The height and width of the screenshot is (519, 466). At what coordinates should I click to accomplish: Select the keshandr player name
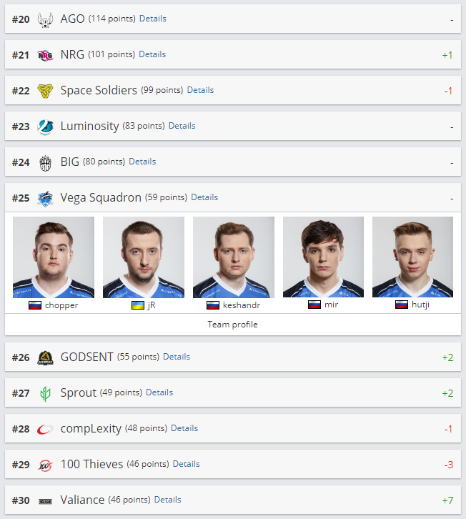click(242, 305)
